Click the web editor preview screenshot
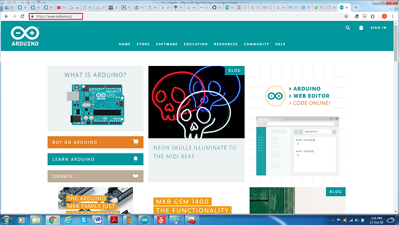The width and height of the screenshot is (399, 225). pyautogui.click(x=298, y=146)
